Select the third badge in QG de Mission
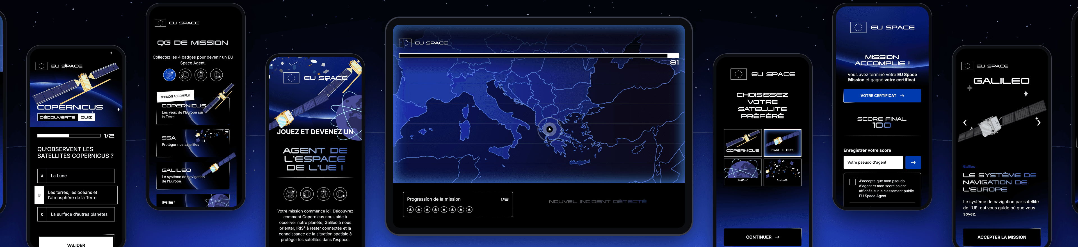This screenshot has height=247, width=1078. pyautogui.click(x=201, y=75)
